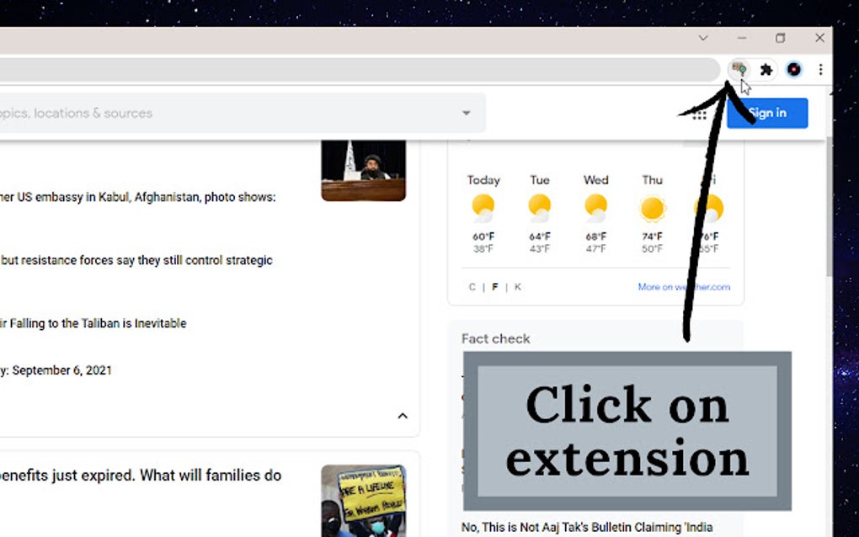Screen dimensions: 859x537
Task: Click Today's high temperature of 60°F
Action: coord(483,236)
